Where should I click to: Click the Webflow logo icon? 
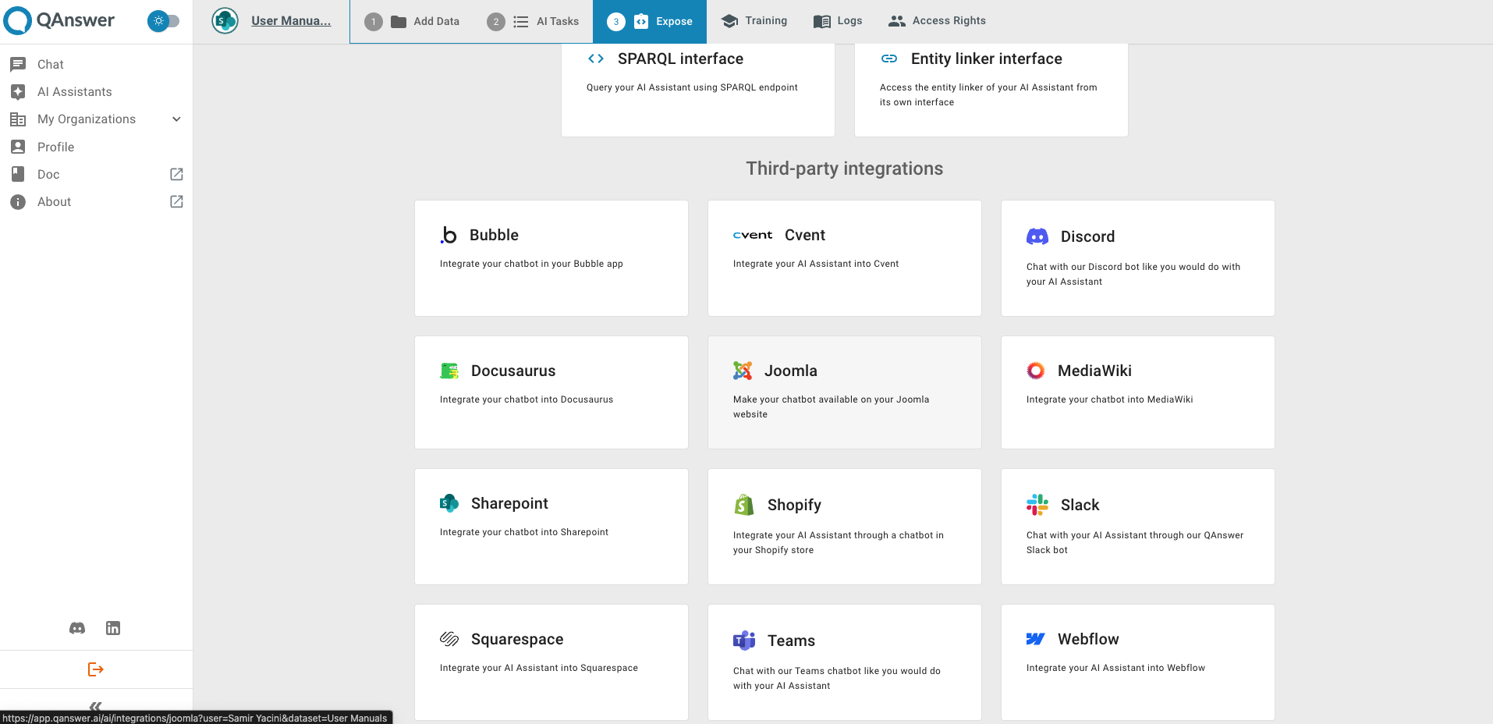pos(1036,639)
